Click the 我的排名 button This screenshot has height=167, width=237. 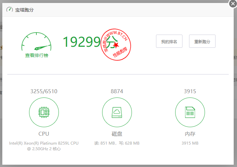pos(169,41)
